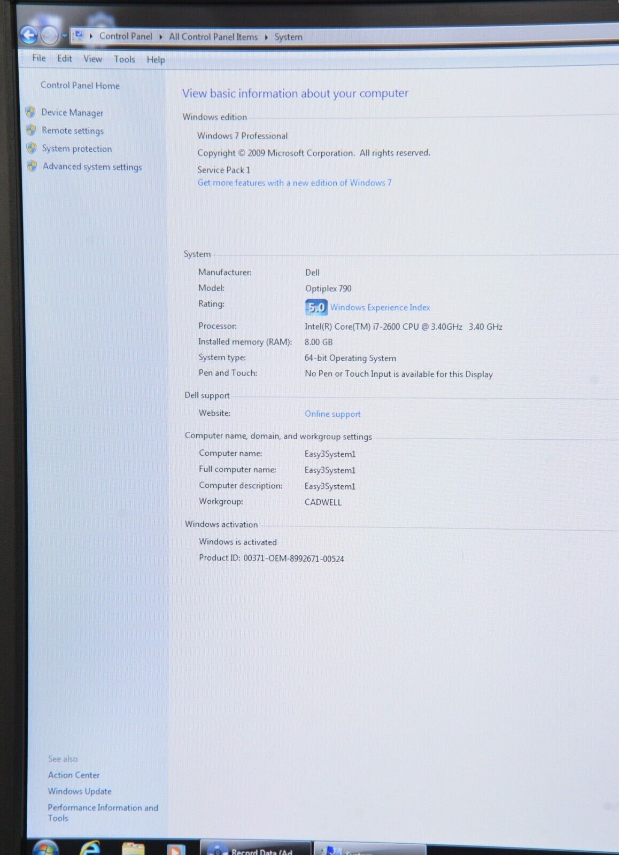The image size is (619, 855).
Task: Click the shield icon beside System protection
Action: tap(32, 148)
